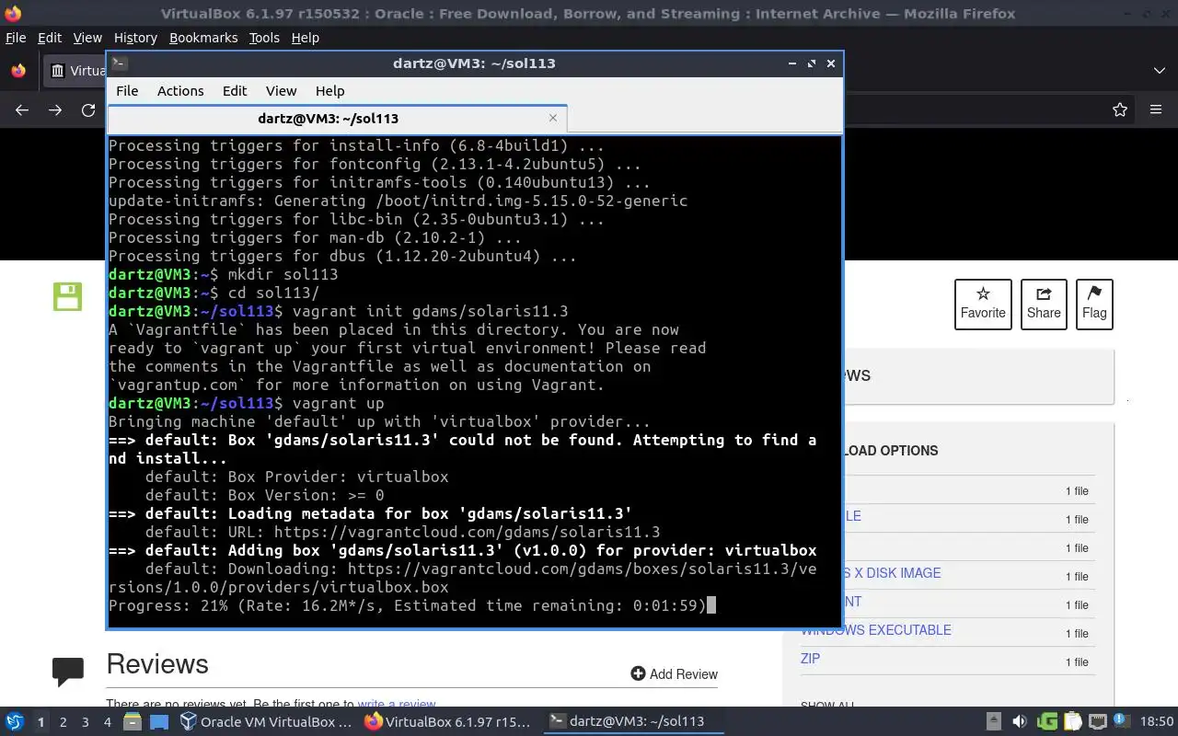Image resolution: width=1178 pixels, height=736 pixels.
Task: Select the Internet Archive browser tab
Action: pyautogui.click(x=76, y=71)
